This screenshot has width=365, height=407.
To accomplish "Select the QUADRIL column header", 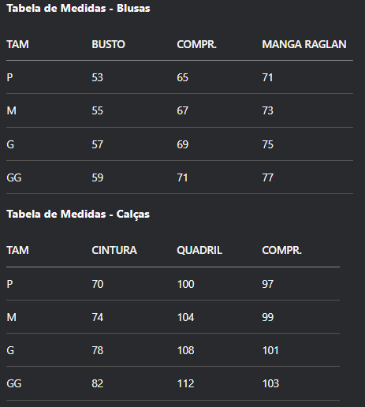I will pyautogui.click(x=199, y=250).
